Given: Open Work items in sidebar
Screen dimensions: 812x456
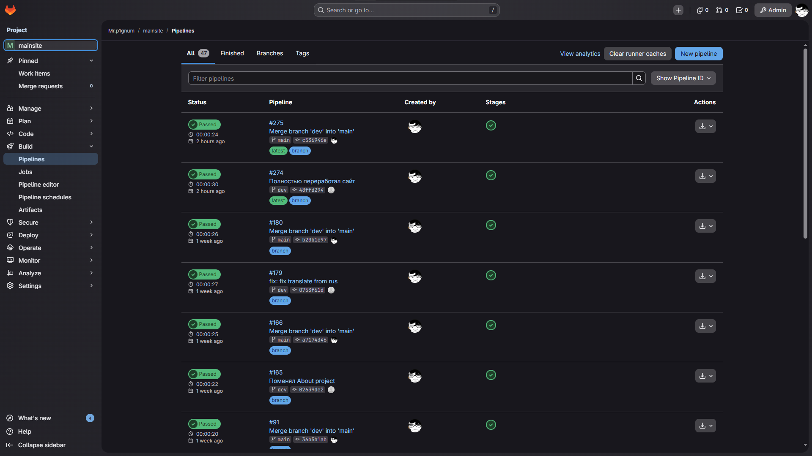Looking at the screenshot, I should 50,73.
